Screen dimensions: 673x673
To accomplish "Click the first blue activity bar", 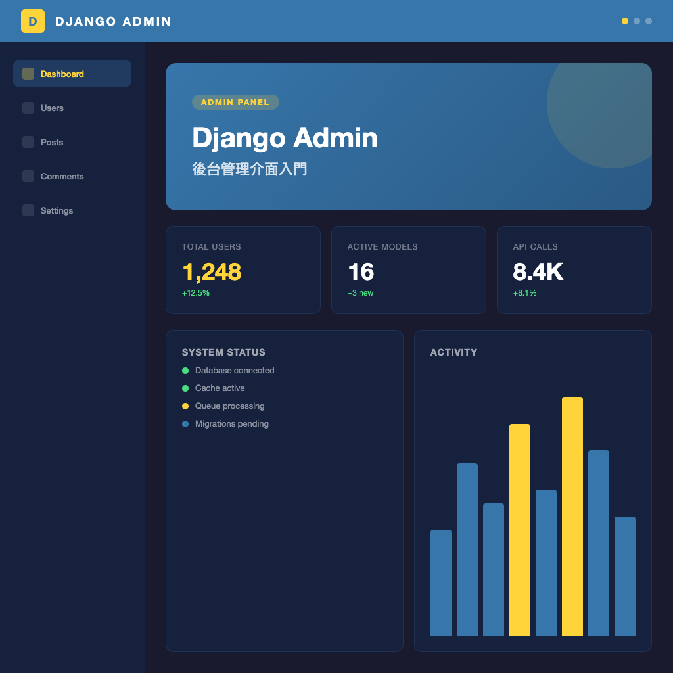I will tap(441, 582).
